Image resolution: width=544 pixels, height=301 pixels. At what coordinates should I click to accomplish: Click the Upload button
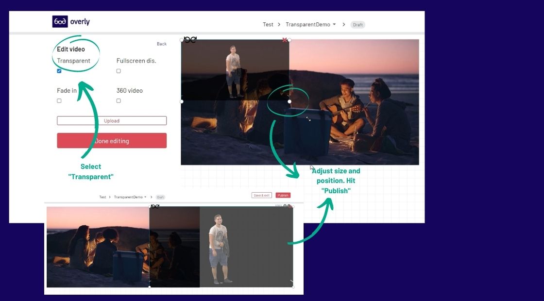coord(112,120)
